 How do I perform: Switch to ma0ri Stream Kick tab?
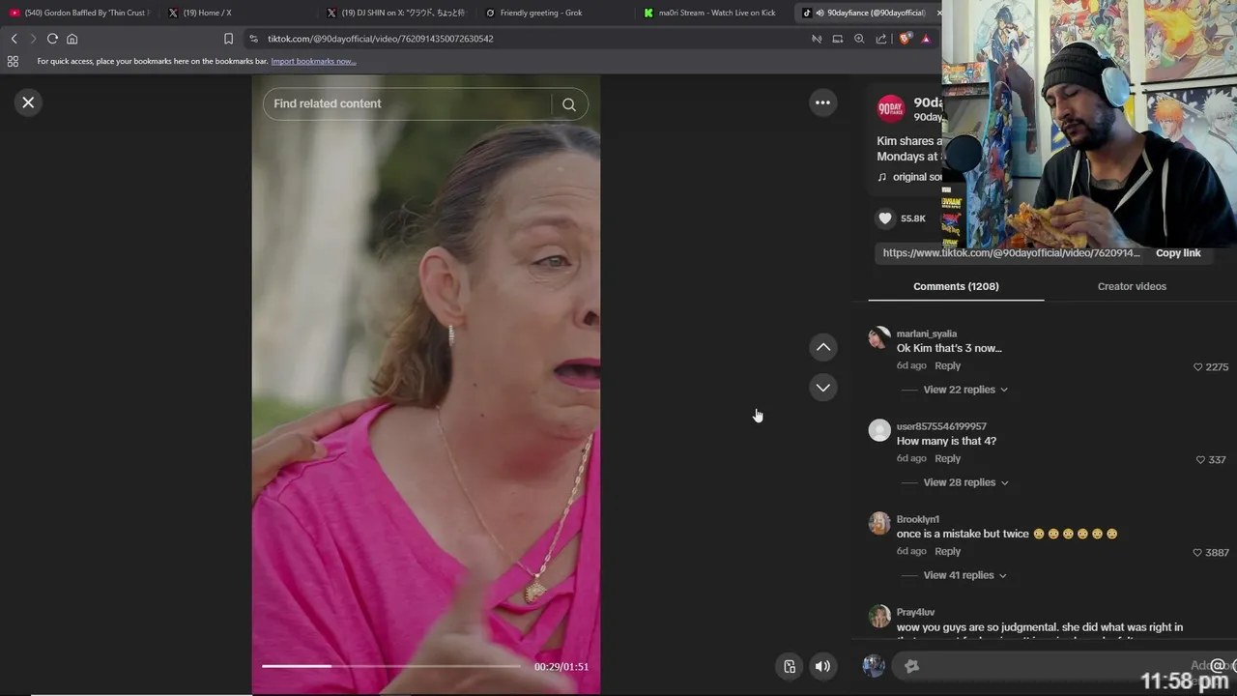[x=714, y=13]
